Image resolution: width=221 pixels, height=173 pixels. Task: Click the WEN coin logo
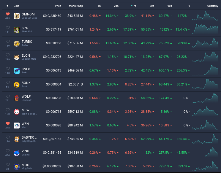click(x=17, y=125)
